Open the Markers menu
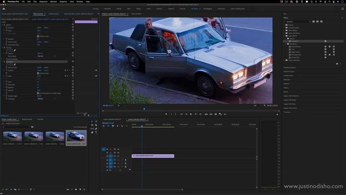The height and width of the screenshot is (195, 346). [54, 2]
